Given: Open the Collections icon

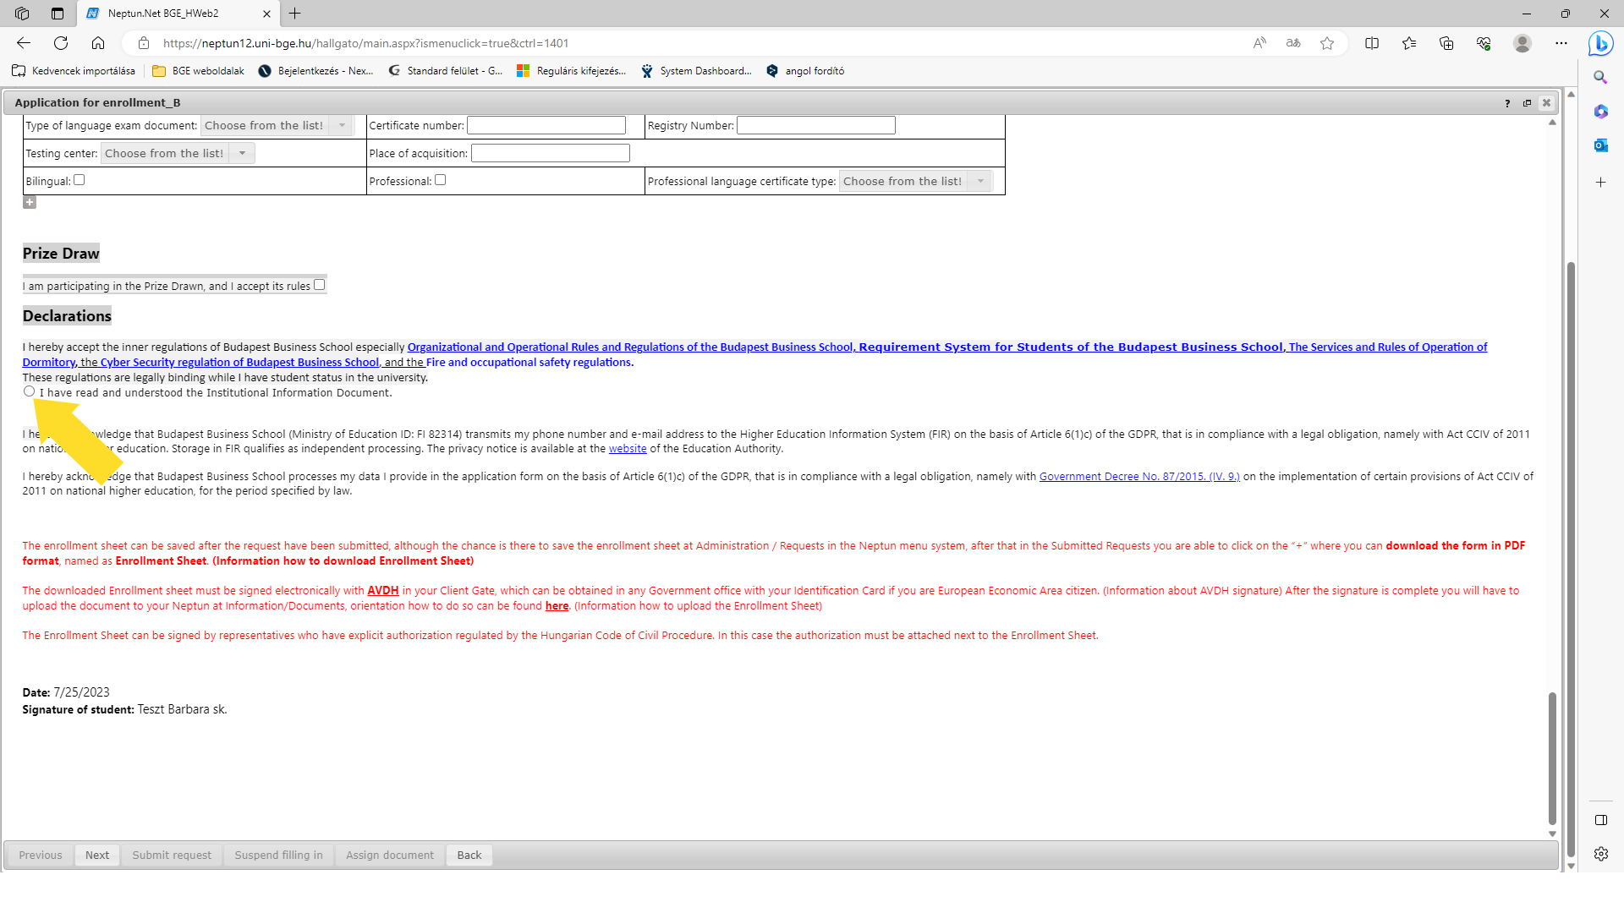Looking at the screenshot, I should pyautogui.click(x=1446, y=43).
